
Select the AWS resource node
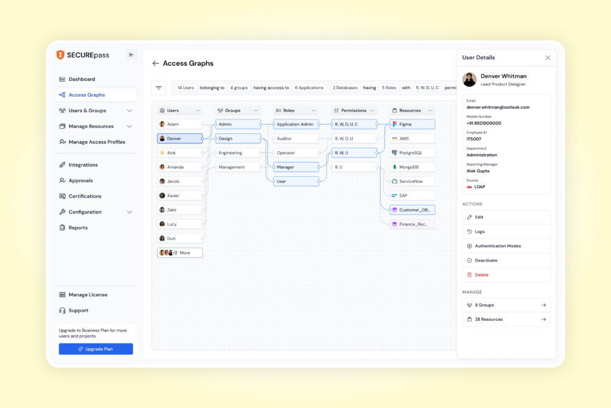tap(412, 139)
